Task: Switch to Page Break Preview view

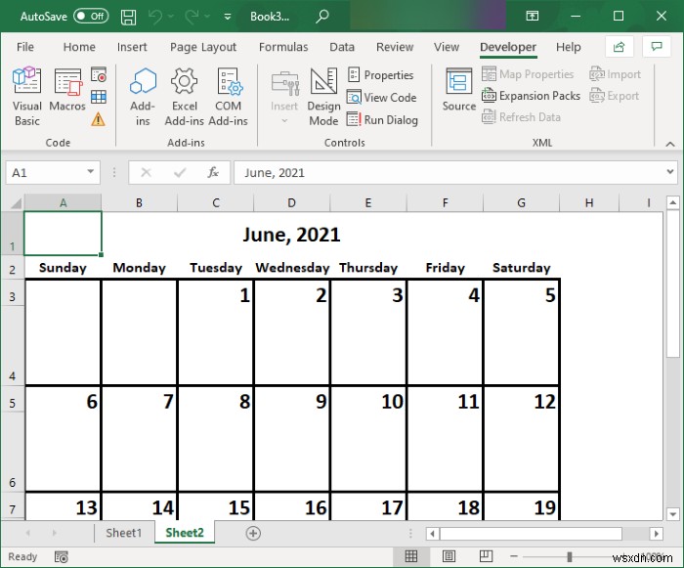Action: pos(486,555)
